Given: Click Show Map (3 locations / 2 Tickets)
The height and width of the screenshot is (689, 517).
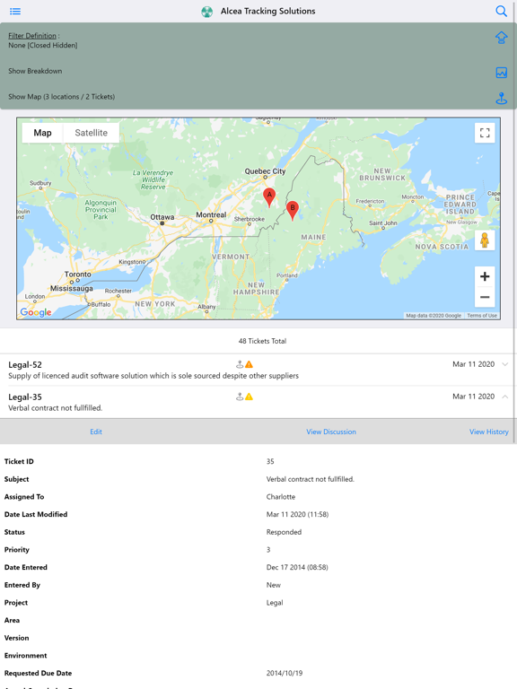Looking at the screenshot, I should [62, 97].
